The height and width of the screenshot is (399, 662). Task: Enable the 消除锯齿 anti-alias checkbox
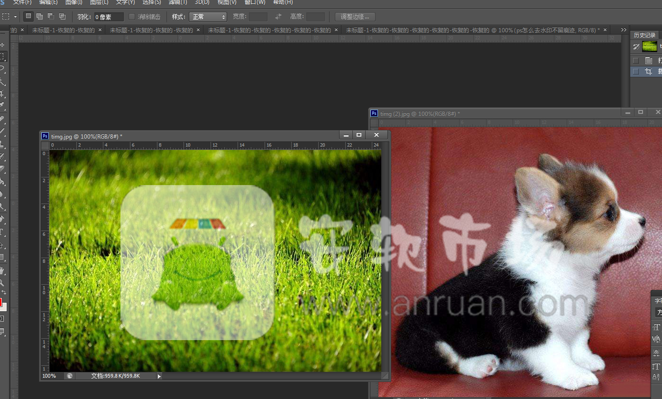[x=132, y=17]
